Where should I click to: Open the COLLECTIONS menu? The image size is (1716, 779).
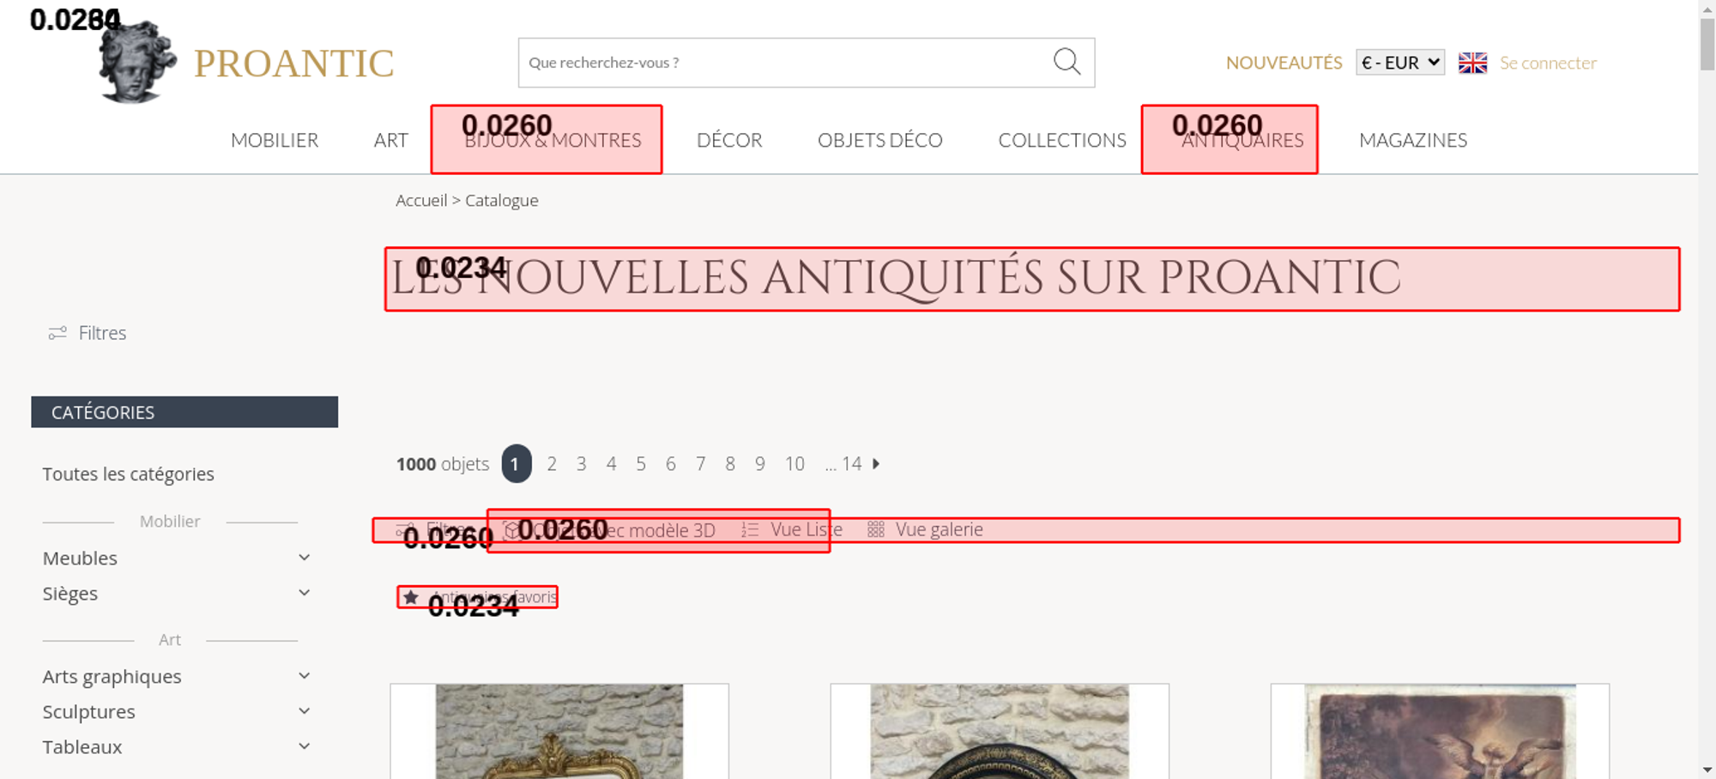coord(1061,140)
